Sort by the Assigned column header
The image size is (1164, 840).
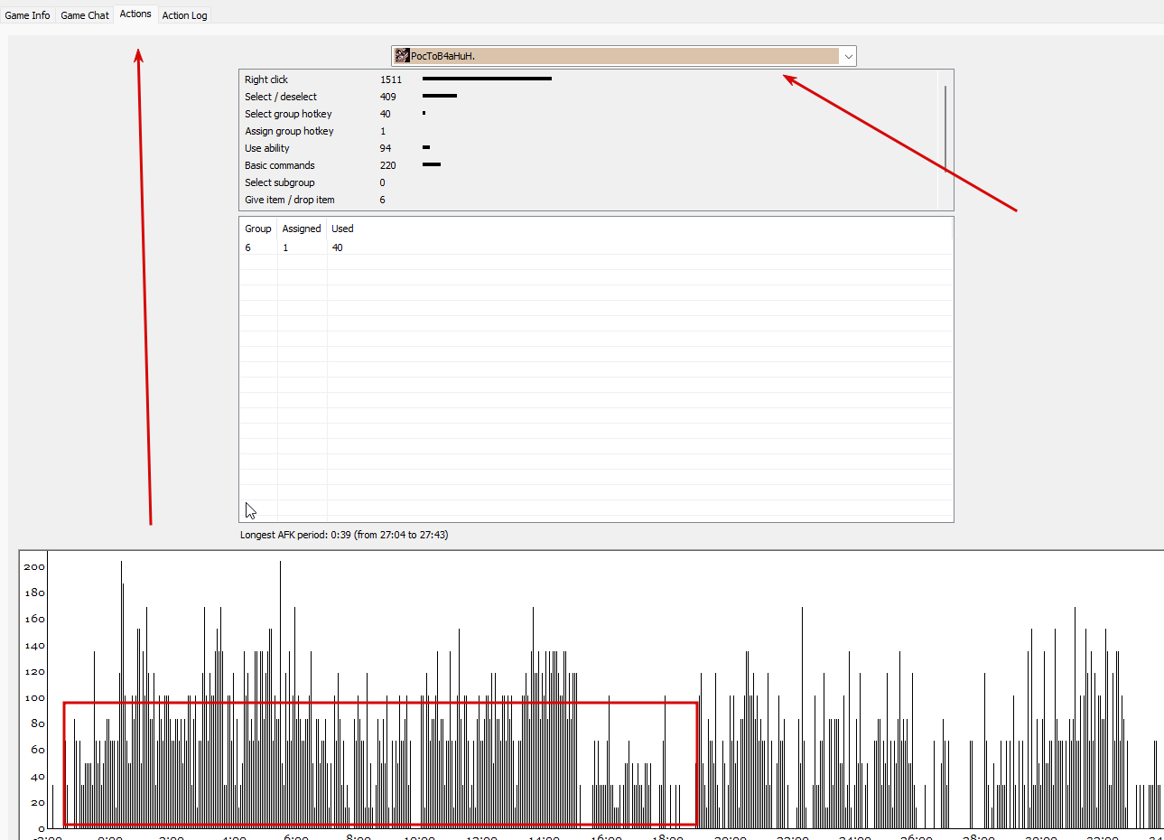[302, 229]
